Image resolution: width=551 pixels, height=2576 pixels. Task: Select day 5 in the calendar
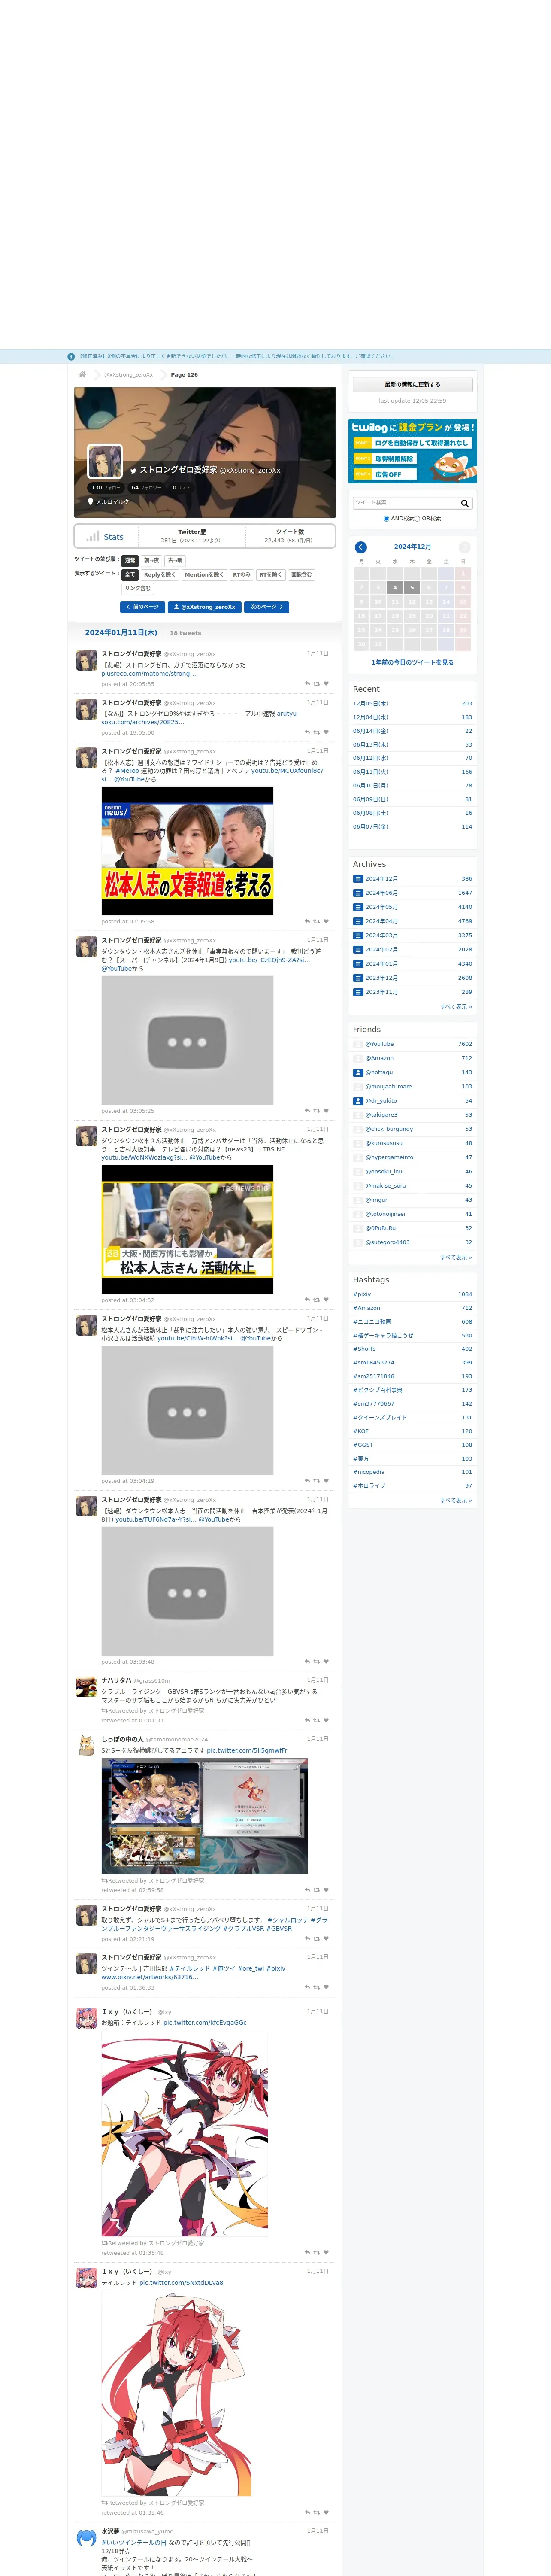tap(412, 588)
